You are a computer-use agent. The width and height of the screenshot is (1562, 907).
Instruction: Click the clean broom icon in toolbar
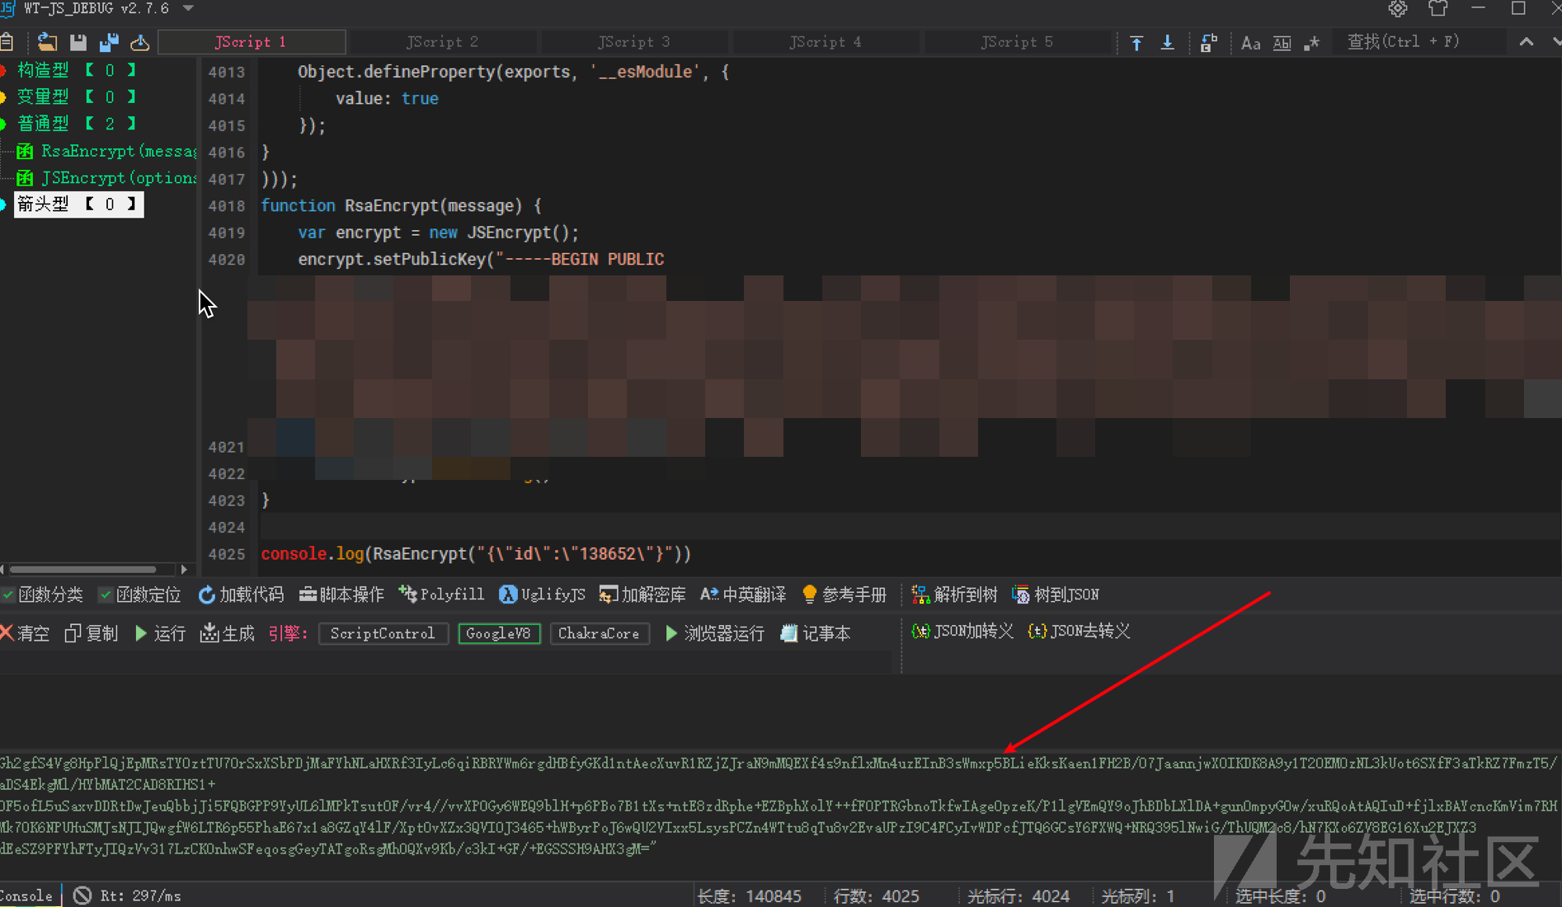[140, 42]
